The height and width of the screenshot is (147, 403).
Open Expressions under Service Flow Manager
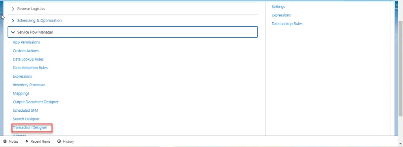pyautogui.click(x=22, y=76)
